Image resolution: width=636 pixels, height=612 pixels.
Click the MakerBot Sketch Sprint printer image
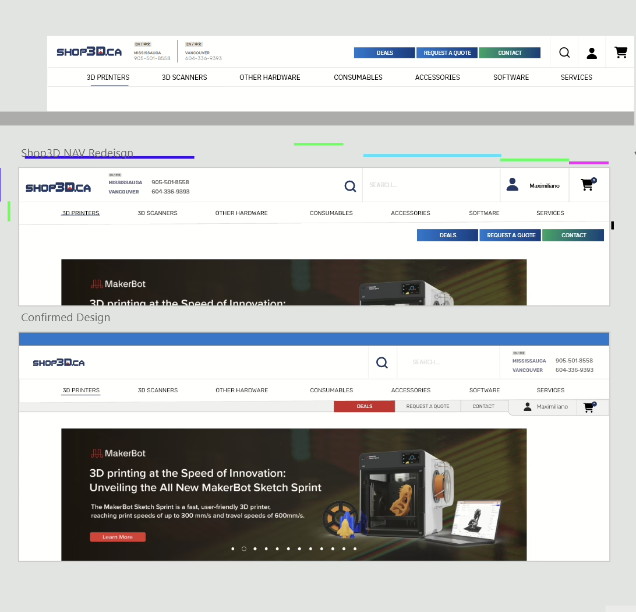click(407, 493)
